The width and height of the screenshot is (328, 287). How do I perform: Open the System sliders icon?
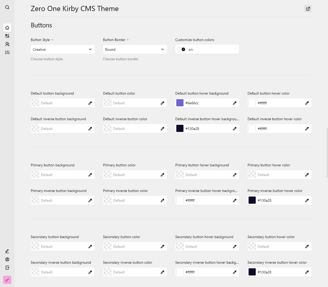[x=7, y=52]
